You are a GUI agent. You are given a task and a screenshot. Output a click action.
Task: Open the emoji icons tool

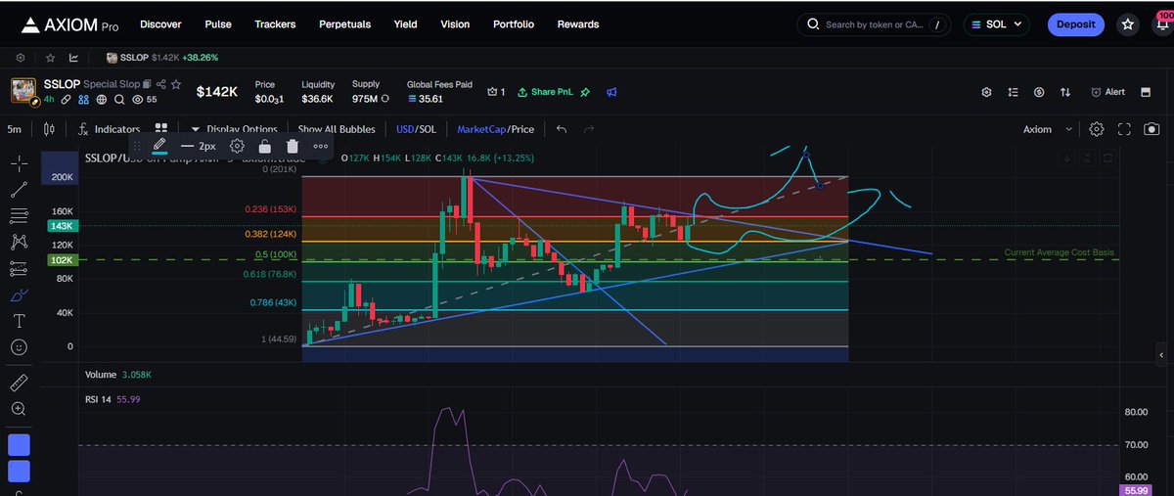pos(19,346)
